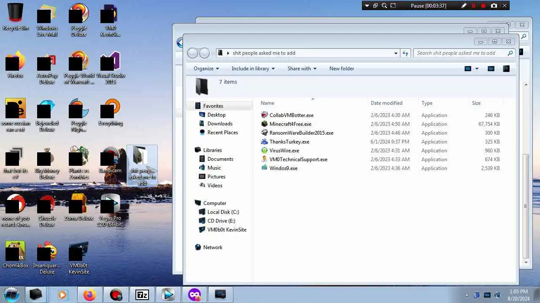
Task: Open the Everything desktop shortcut
Action: [110, 112]
